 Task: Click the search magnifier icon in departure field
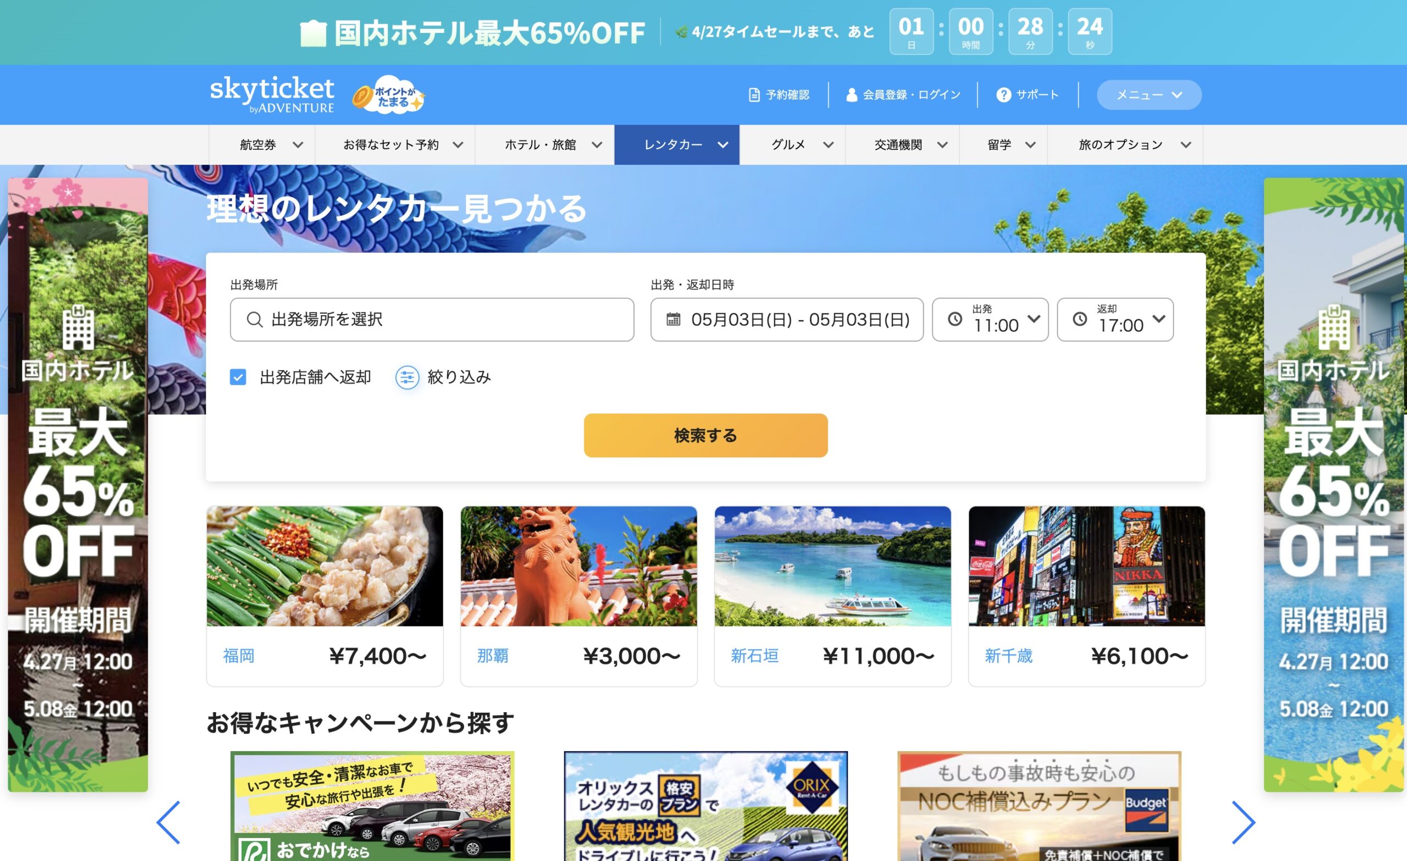(x=254, y=320)
